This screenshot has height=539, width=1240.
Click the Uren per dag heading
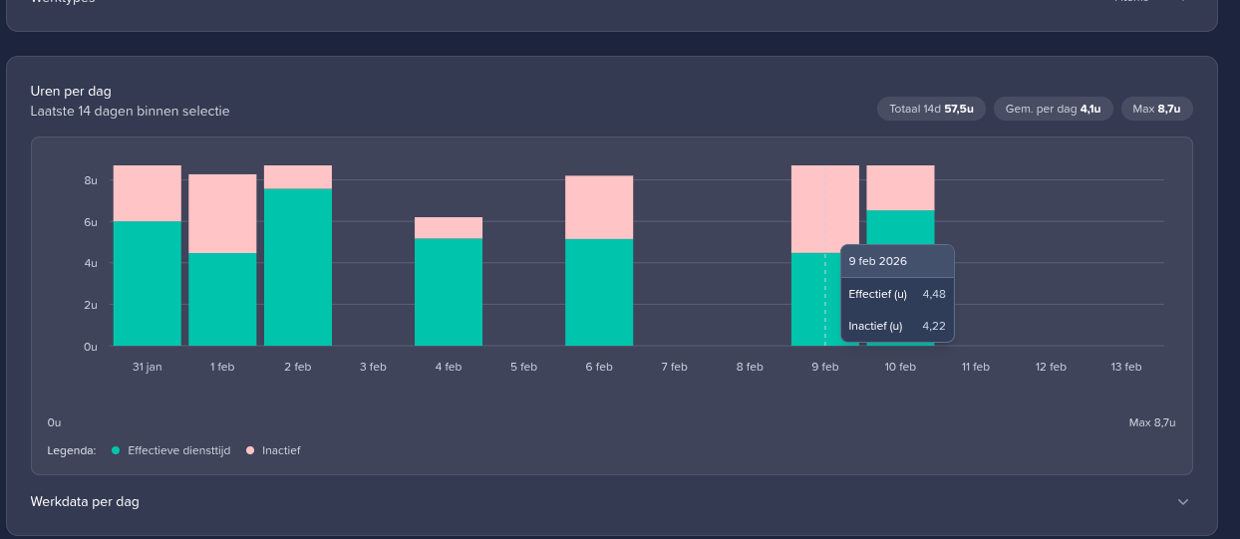coord(71,91)
